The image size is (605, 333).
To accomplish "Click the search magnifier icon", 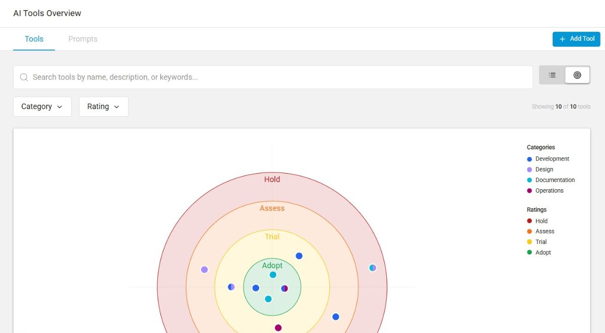I will tap(24, 77).
